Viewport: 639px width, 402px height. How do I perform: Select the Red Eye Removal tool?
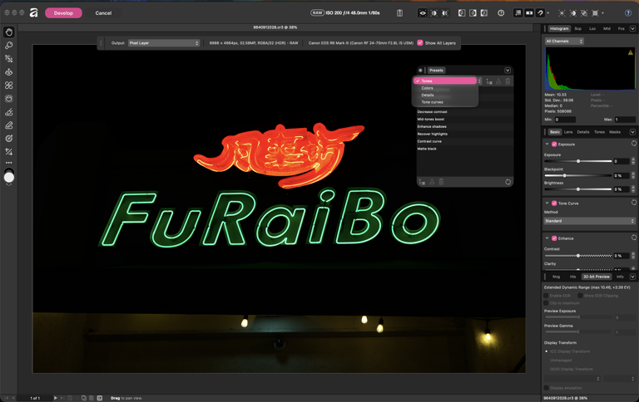pos(9,85)
